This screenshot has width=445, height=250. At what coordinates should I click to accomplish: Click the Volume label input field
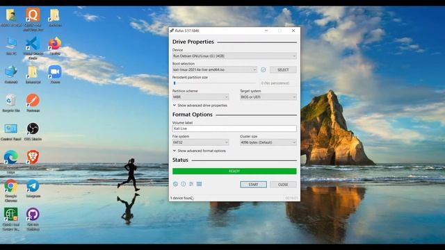[x=234, y=128]
